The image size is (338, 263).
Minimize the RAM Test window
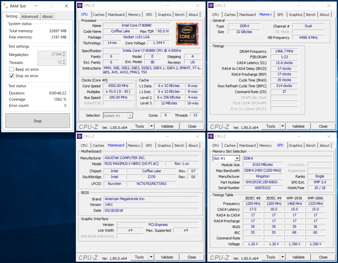36,6
